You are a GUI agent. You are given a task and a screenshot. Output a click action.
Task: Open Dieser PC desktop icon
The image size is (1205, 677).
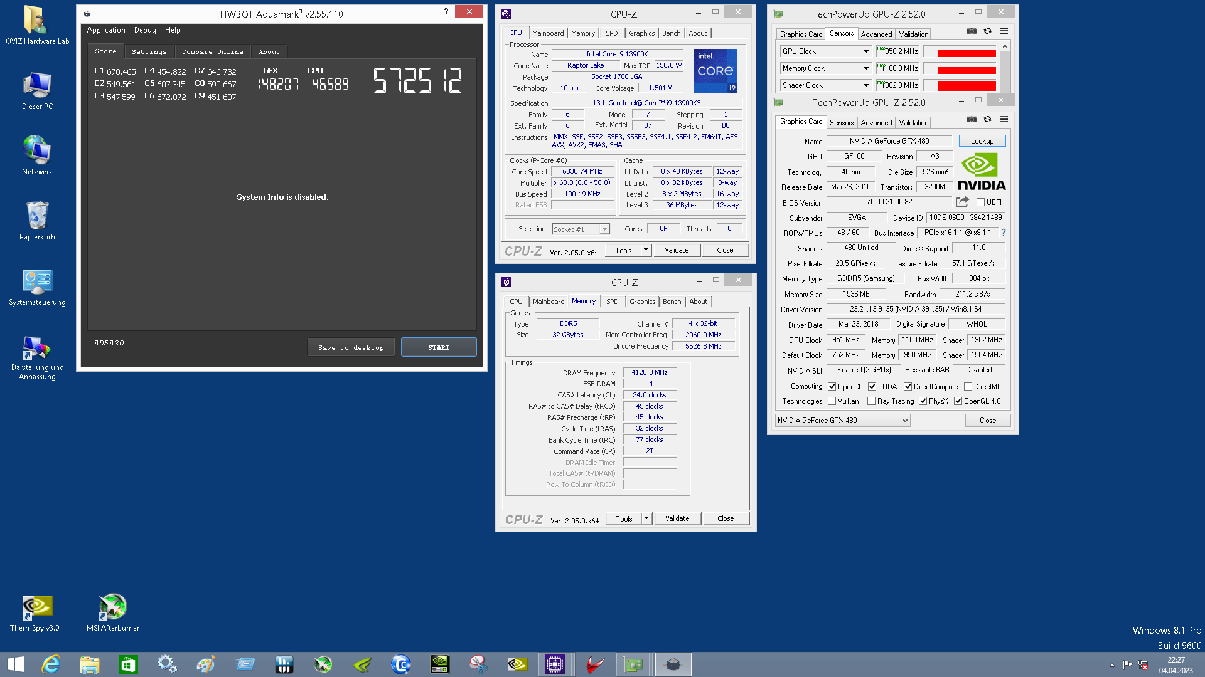[x=37, y=91]
